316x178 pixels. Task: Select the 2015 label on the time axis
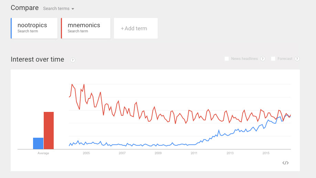(x=266, y=153)
